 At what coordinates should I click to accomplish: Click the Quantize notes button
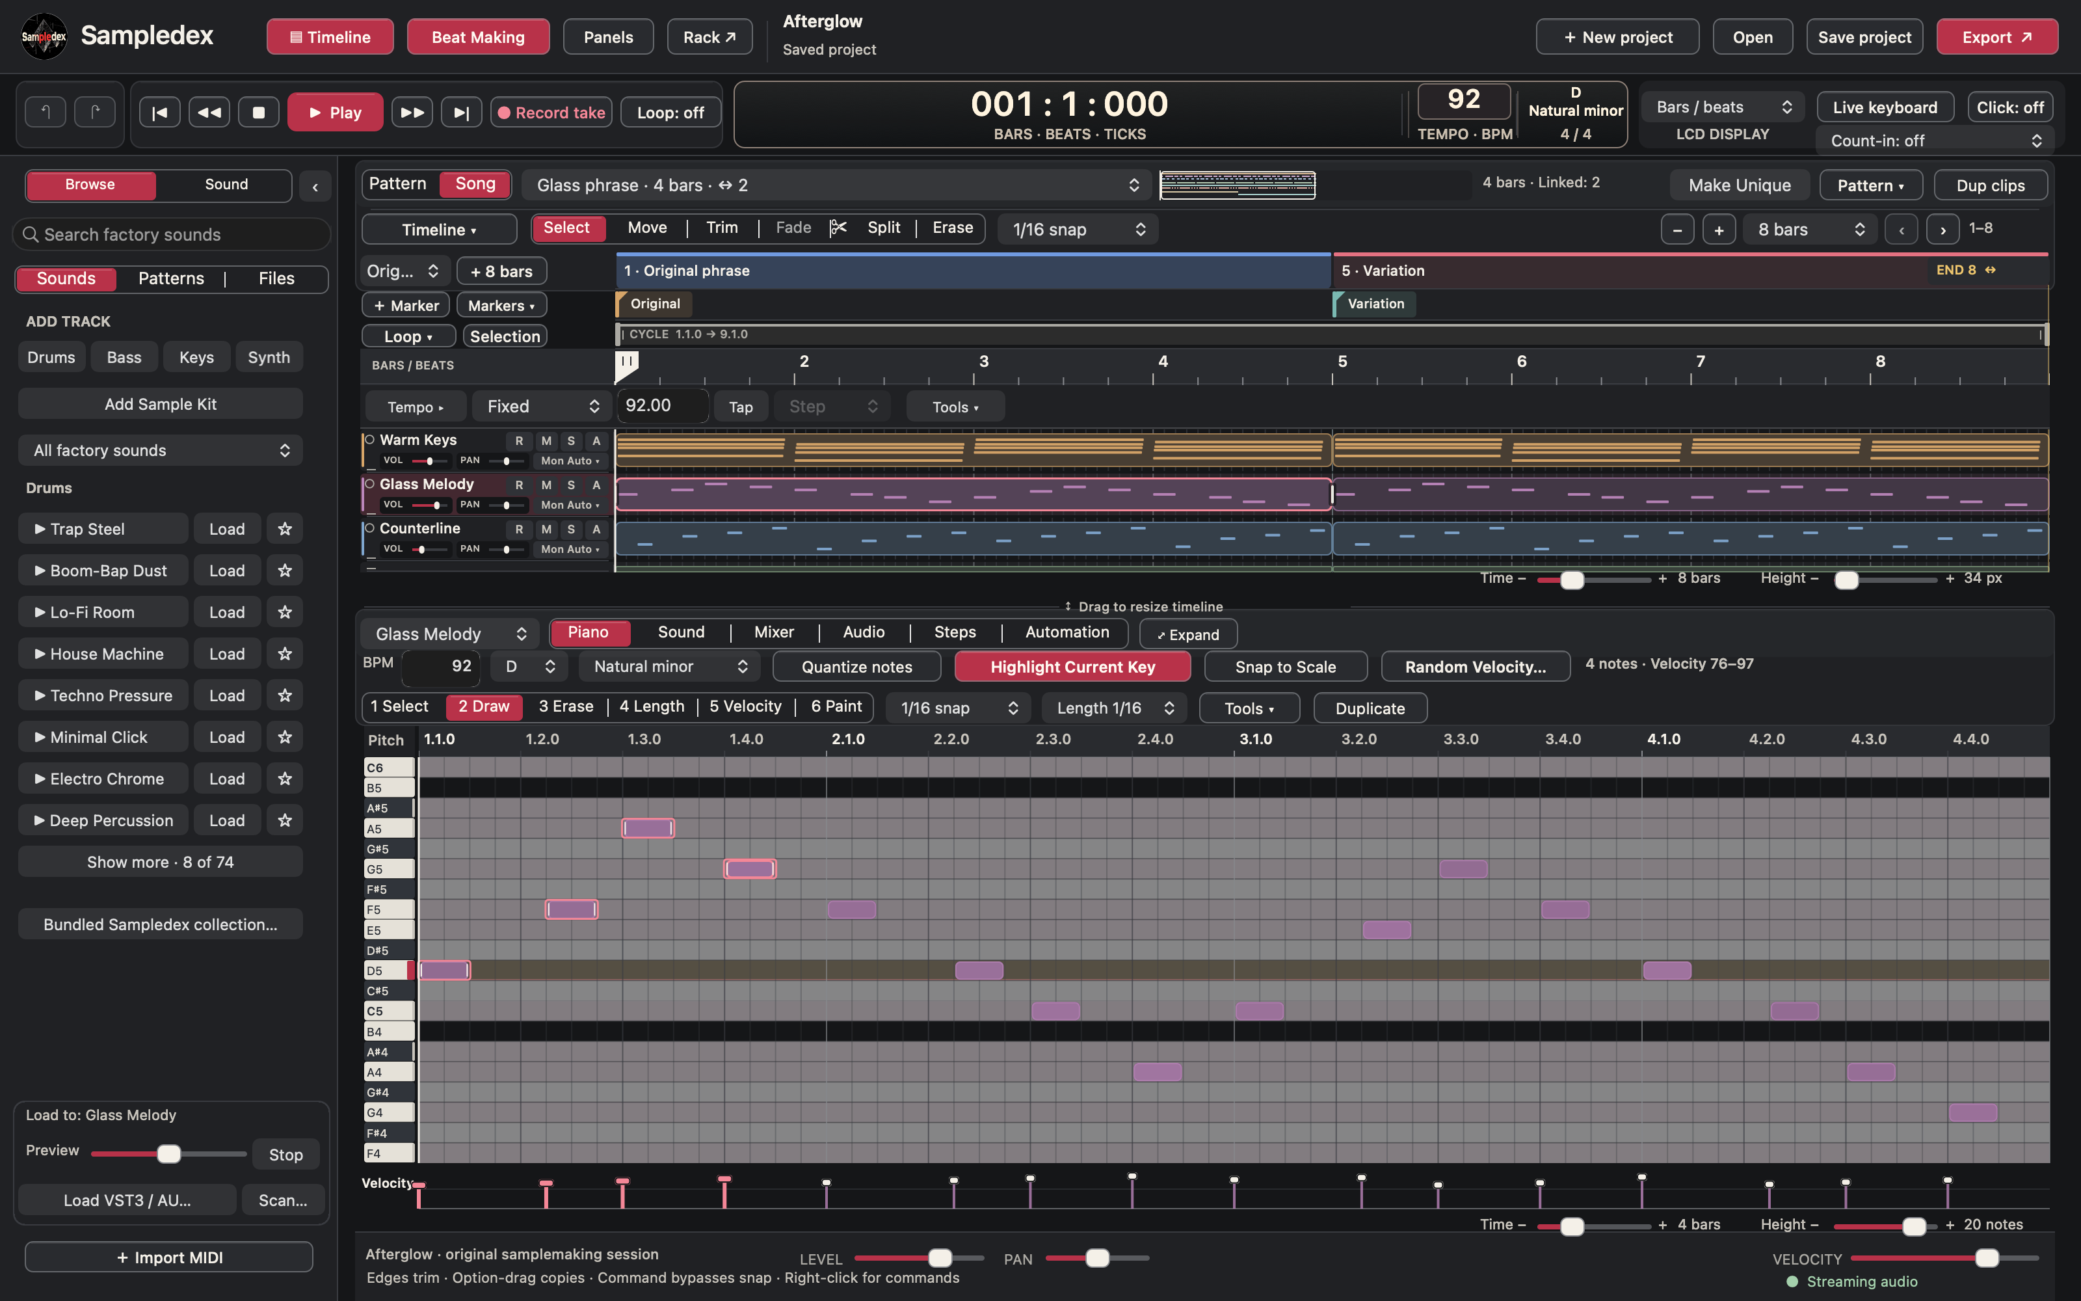pos(856,667)
